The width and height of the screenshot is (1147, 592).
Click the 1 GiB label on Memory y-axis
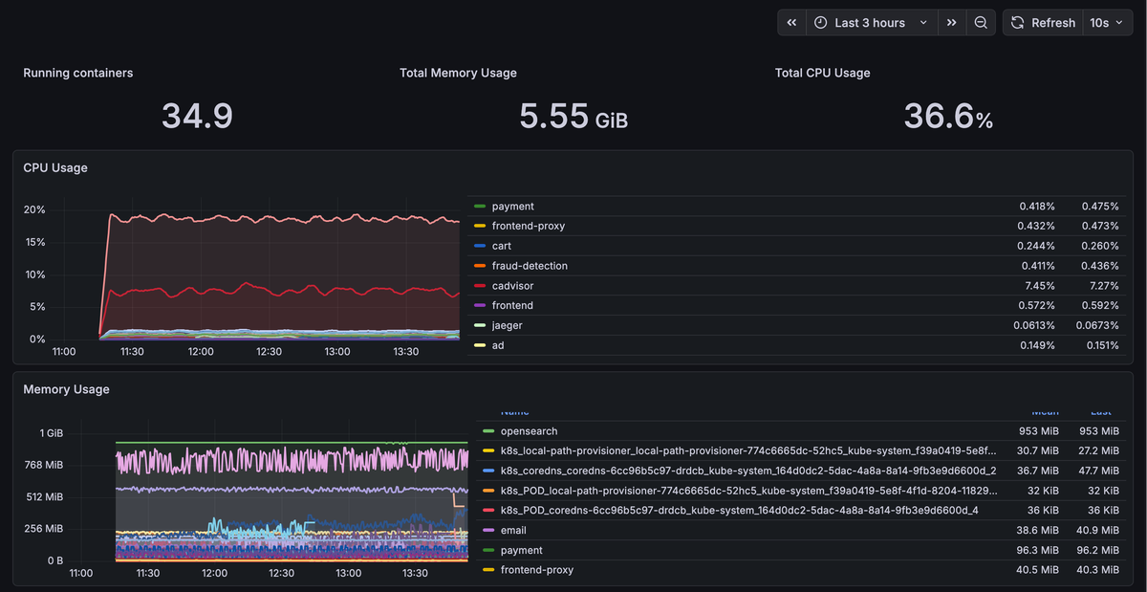pos(52,433)
